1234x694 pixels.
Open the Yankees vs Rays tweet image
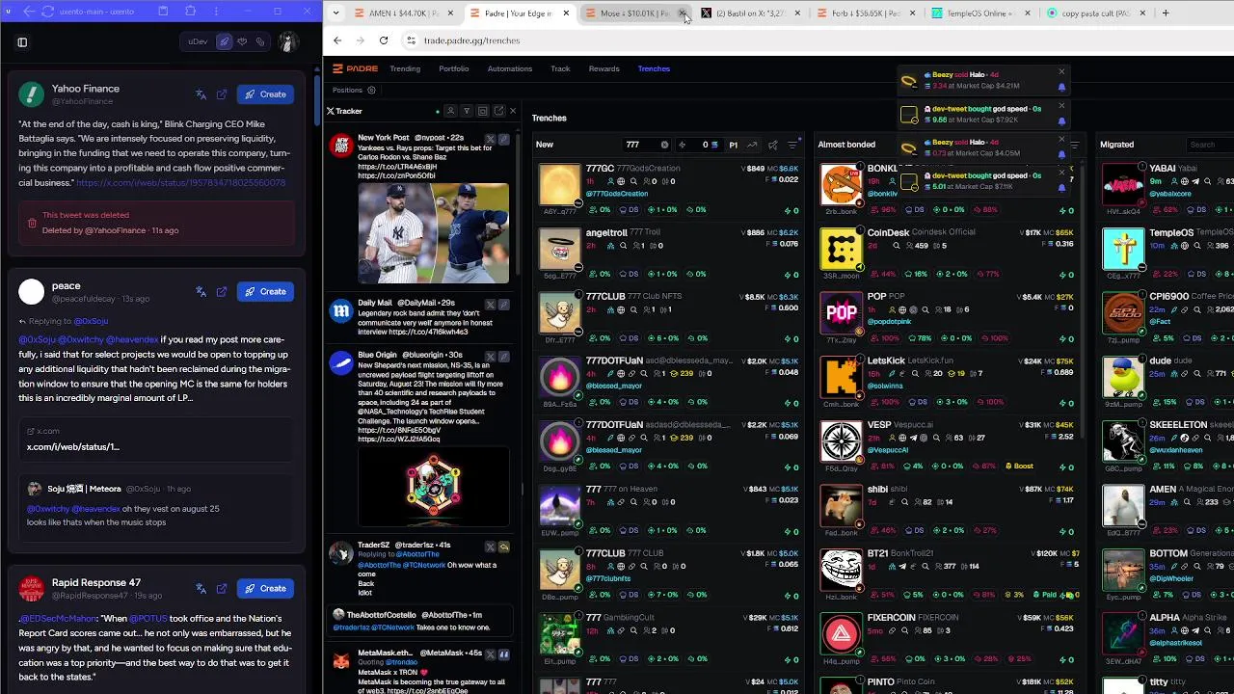click(x=433, y=233)
